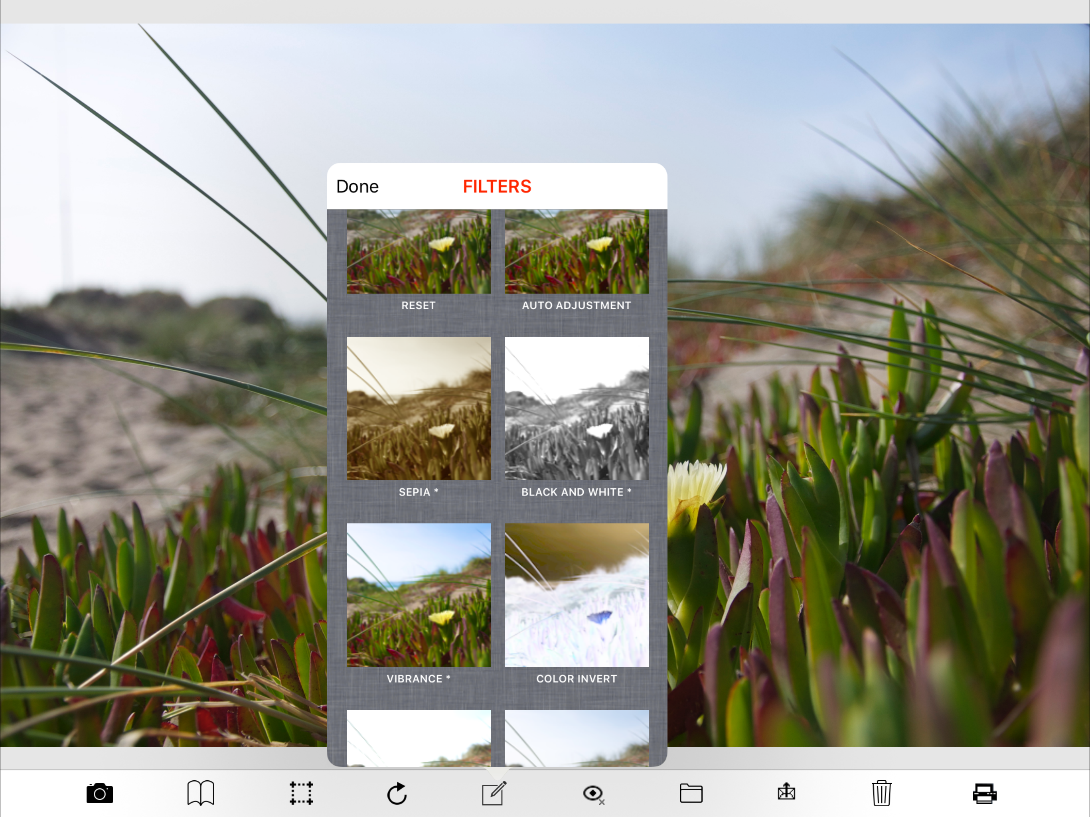Tap the FILTERS popup title
The width and height of the screenshot is (1090, 817).
tap(497, 187)
